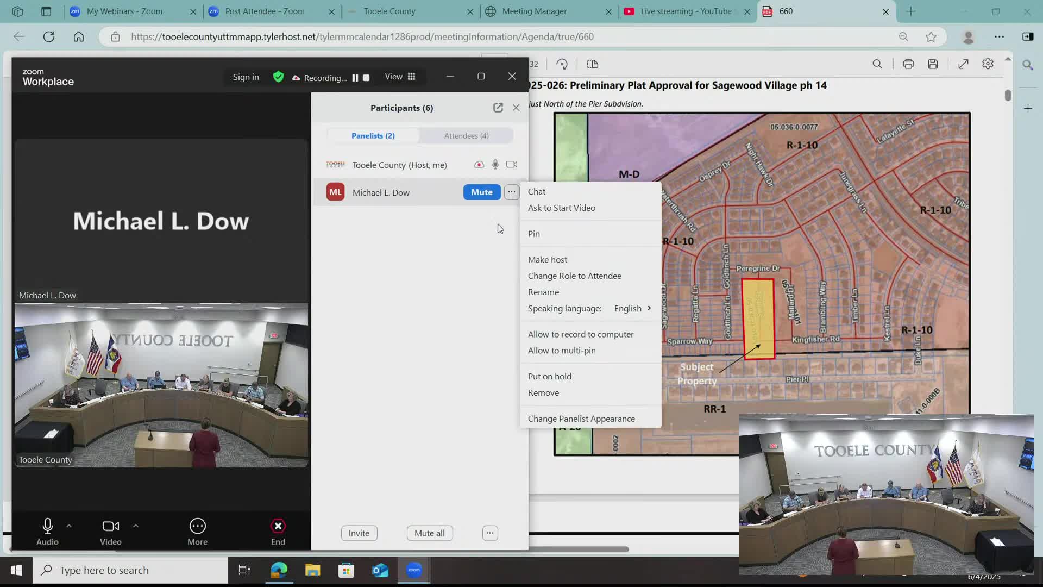Open more options for Michael L. Dow
Screen dimensions: 1043x587
tap(512, 192)
